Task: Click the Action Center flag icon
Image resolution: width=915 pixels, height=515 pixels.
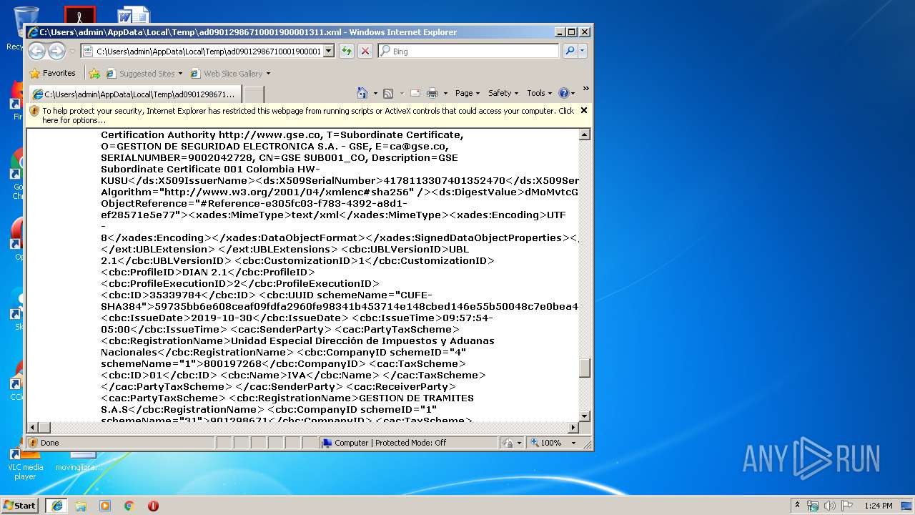Action: point(847,505)
